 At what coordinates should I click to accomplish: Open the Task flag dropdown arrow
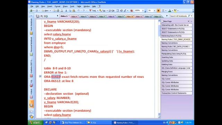[x=97, y=11]
